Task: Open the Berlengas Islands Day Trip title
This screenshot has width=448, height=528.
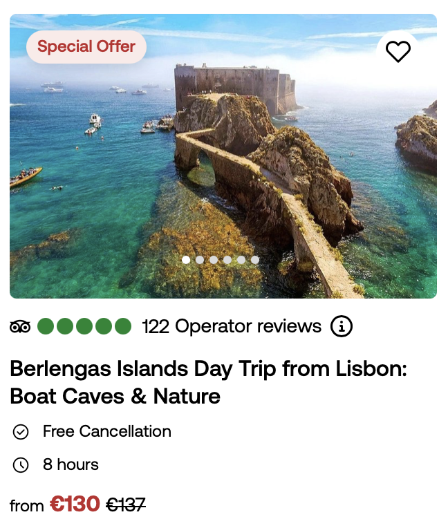Action: point(208,382)
